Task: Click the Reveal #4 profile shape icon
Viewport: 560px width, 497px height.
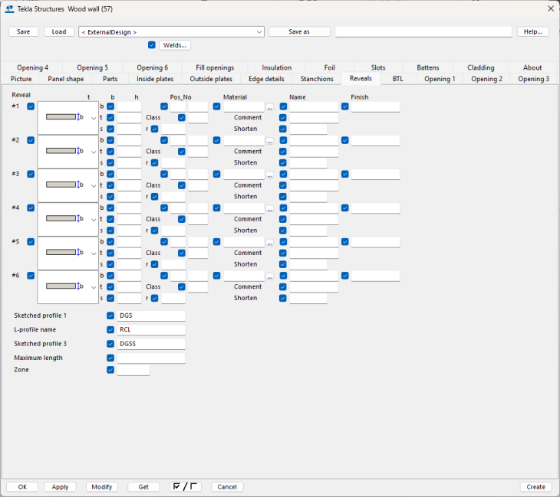Action: (64, 219)
